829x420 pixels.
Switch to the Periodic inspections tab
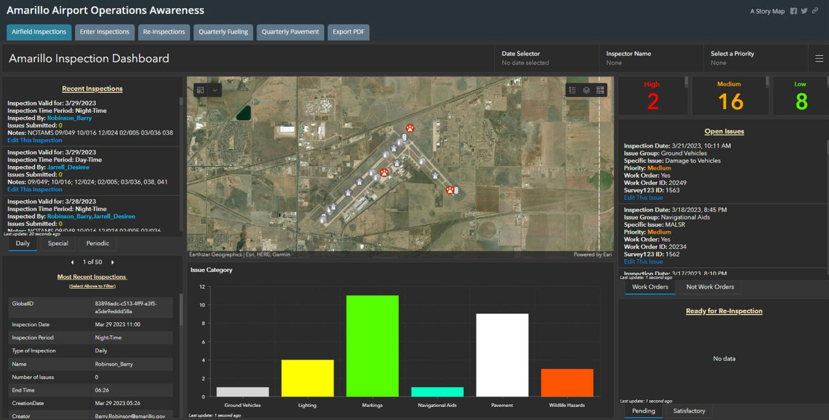pos(97,243)
